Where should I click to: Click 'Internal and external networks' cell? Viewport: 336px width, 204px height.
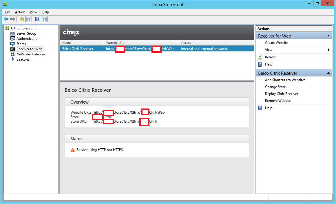(204, 49)
